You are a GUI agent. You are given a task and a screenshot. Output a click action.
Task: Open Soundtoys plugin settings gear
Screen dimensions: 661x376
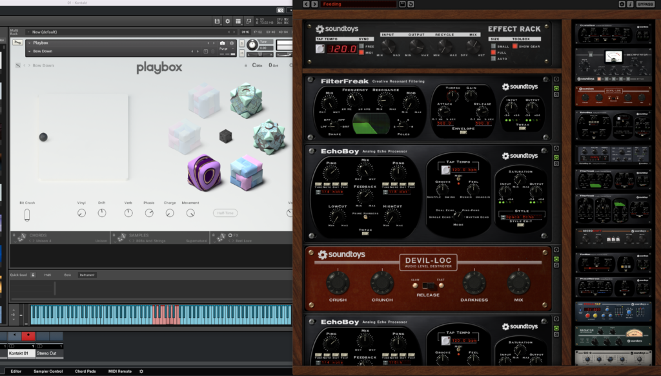tap(622, 5)
